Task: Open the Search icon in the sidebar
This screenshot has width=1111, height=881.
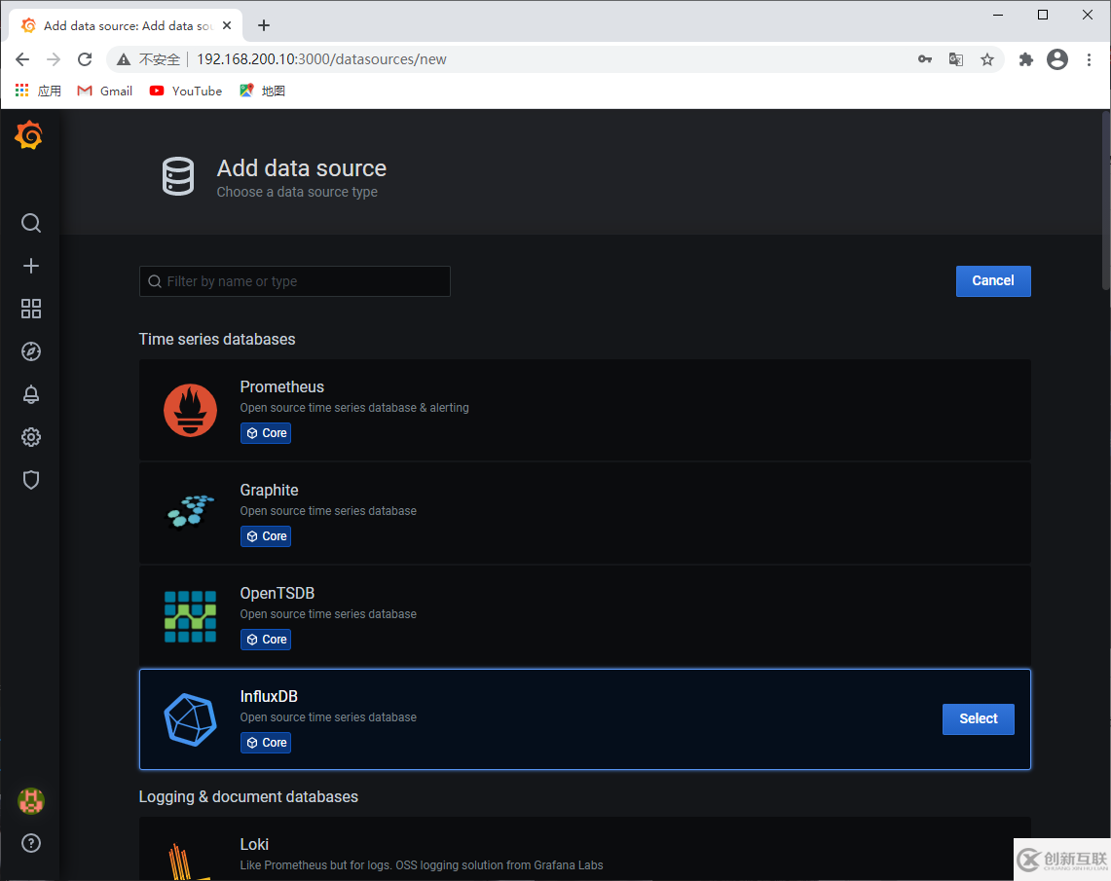Action: pos(30,223)
